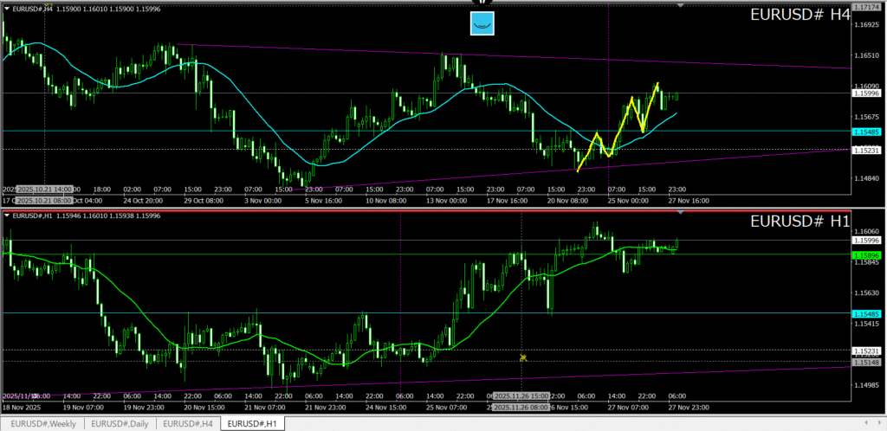The height and width of the screenshot is (431, 887).
Task: Click the chart shift triangle on H1 chart
Action: click(x=680, y=212)
